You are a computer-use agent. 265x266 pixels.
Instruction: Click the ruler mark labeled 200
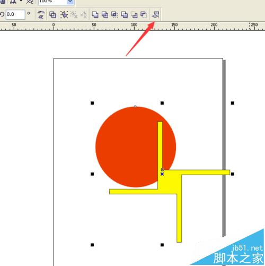click(x=214, y=25)
